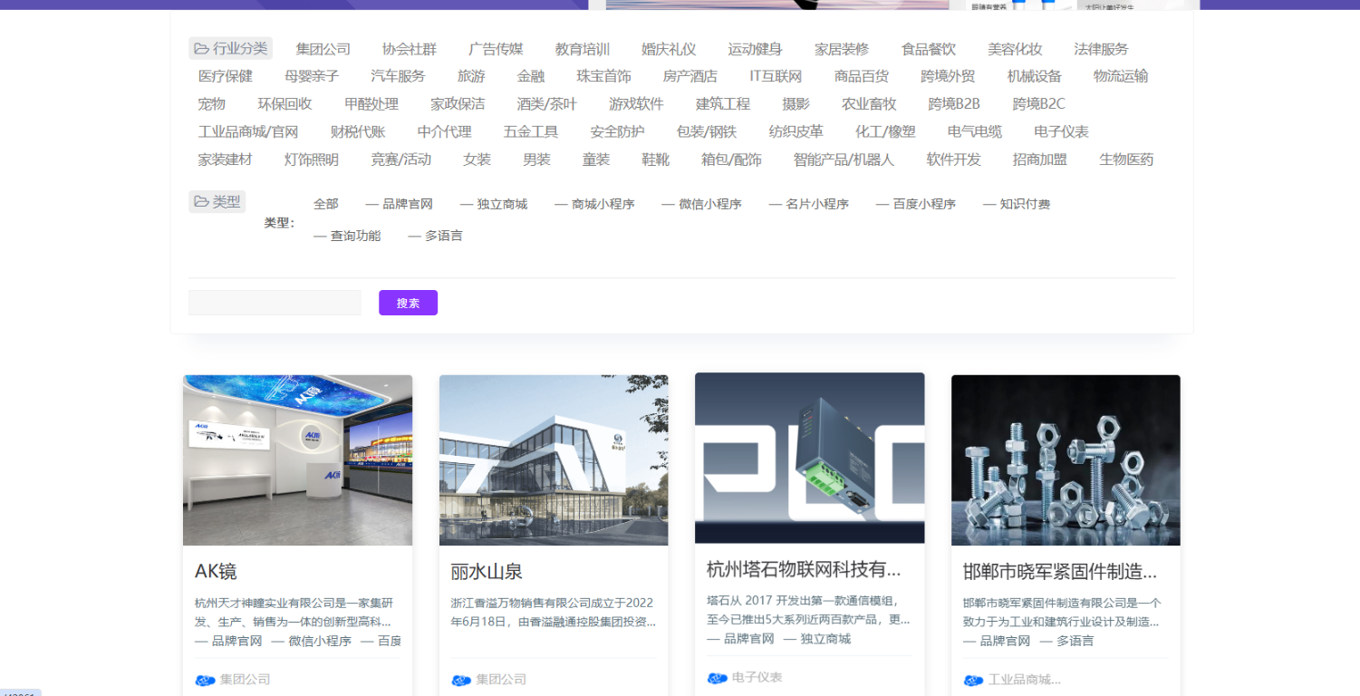Click the 独立商城 tag on 杭州塔石物联网 card
The height and width of the screenshot is (696, 1360).
tap(817, 639)
